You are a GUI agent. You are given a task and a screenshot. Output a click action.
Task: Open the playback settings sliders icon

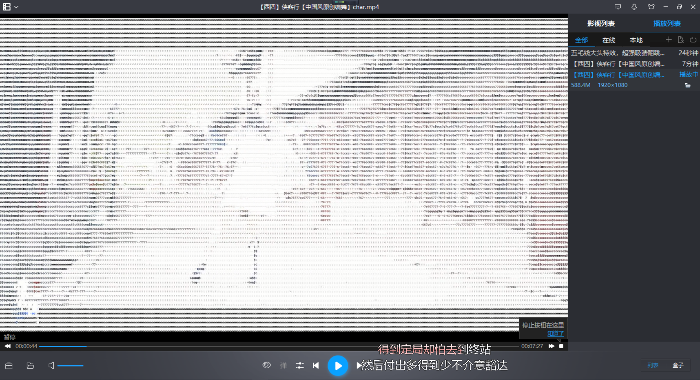tap(300, 365)
